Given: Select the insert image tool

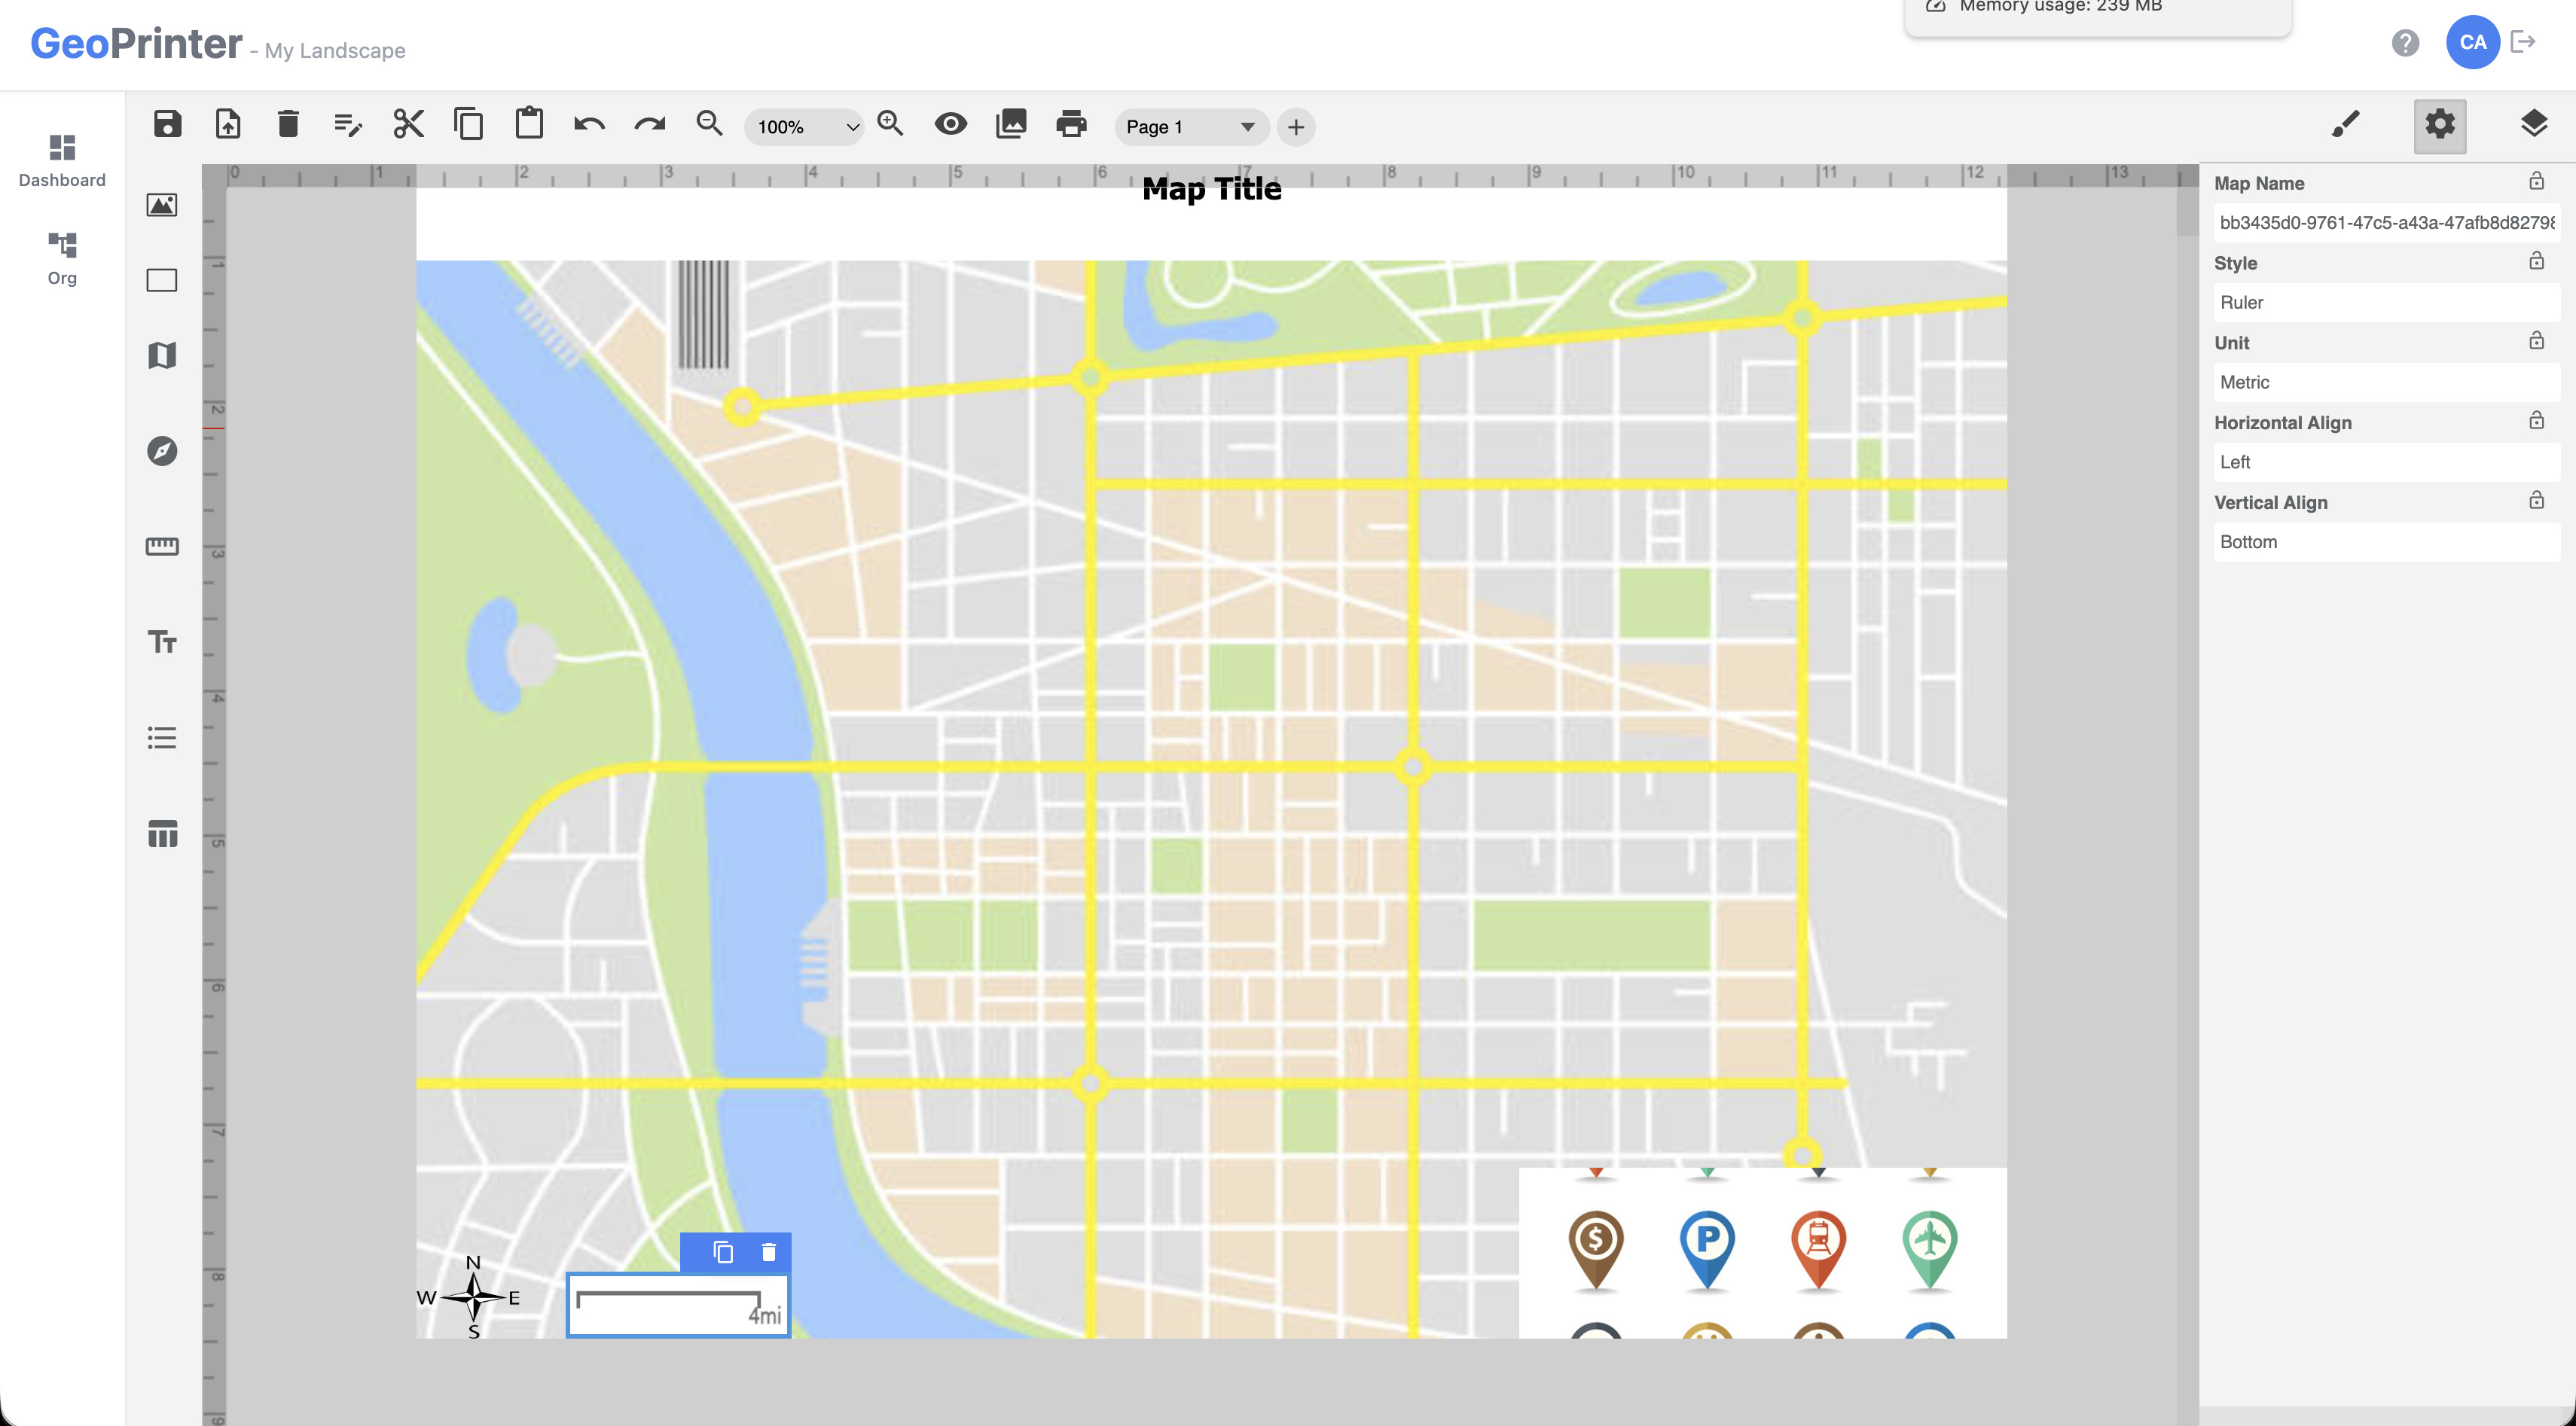Looking at the screenshot, I should [x=162, y=205].
